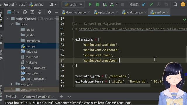Select the _build folder
The width and height of the screenshot is (187, 105).
click(30, 30)
